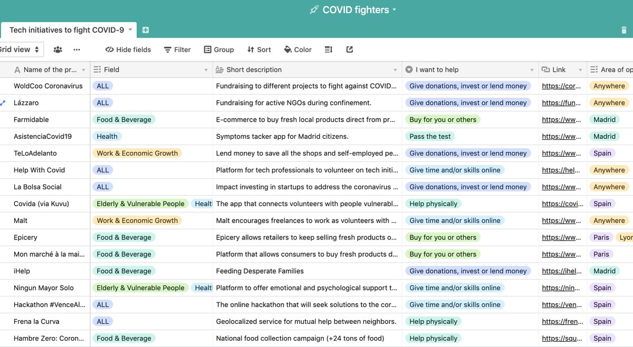The image size is (633, 347).
Task: Select Fundraising for active NGOs description
Action: [x=308, y=103]
